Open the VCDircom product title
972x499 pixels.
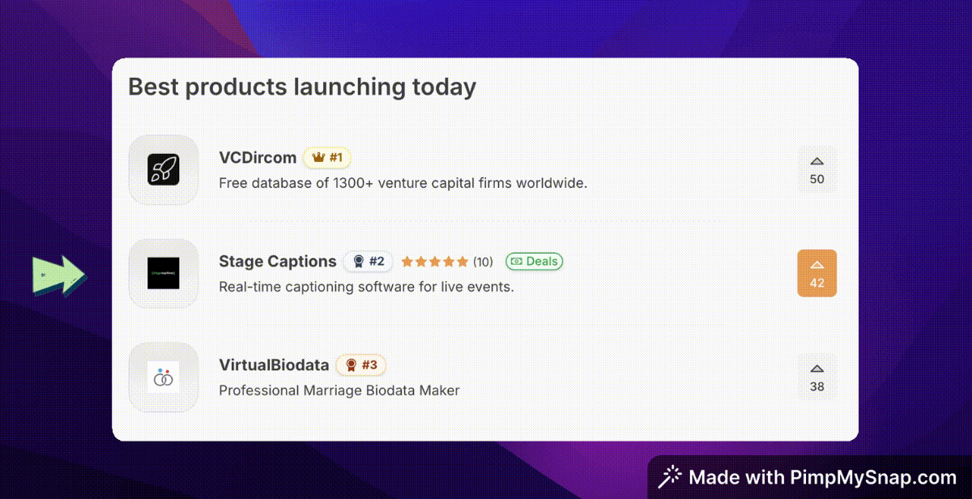(x=258, y=158)
